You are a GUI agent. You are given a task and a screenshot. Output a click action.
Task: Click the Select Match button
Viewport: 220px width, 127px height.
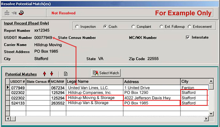click(106, 73)
